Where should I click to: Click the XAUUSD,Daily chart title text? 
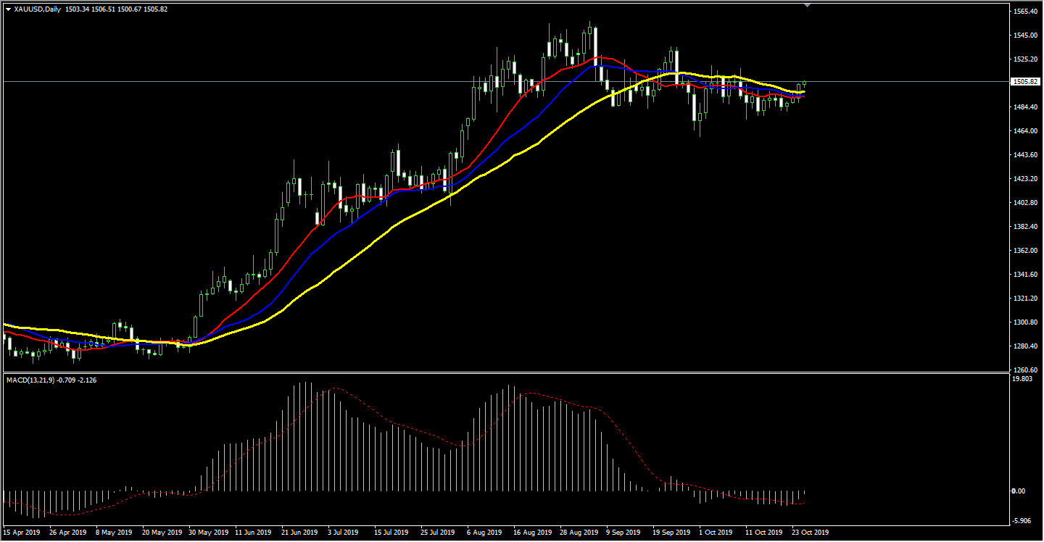tap(37, 9)
